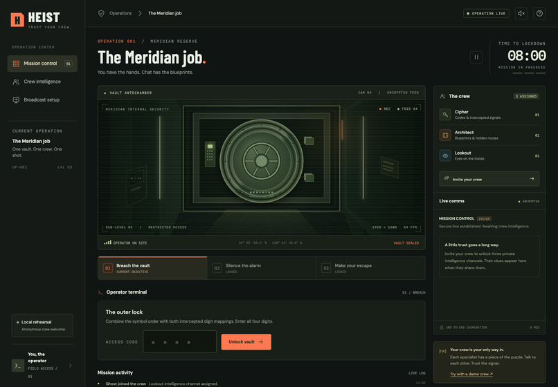Click the Architect blueprint icon
The width and height of the screenshot is (558, 387).
click(x=445, y=135)
